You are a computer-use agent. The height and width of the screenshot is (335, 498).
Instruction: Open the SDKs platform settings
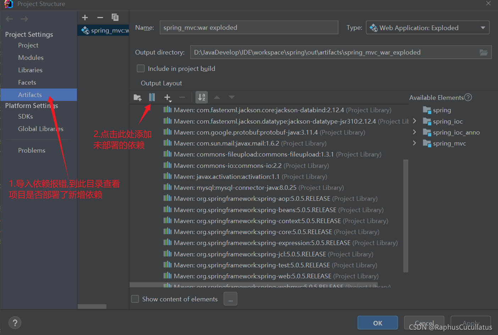[26, 117]
